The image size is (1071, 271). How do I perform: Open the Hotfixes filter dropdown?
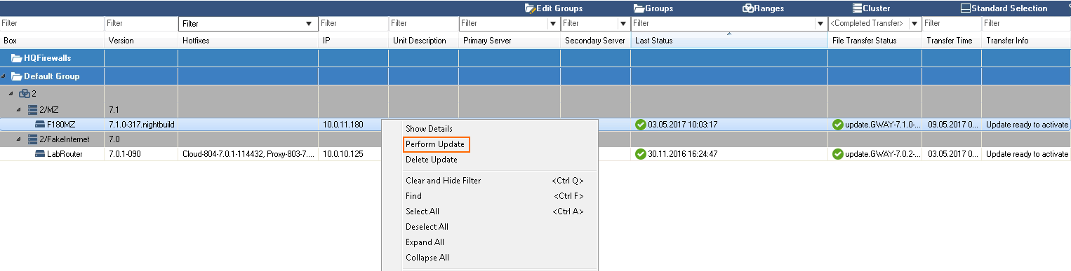tap(309, 24)
